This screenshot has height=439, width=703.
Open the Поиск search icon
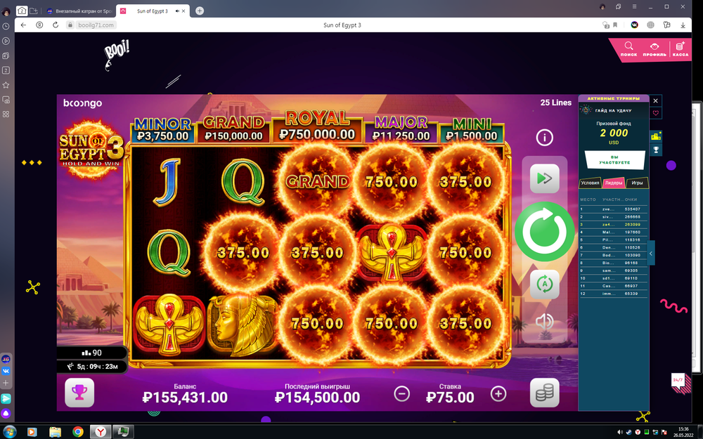pos(628,49)
